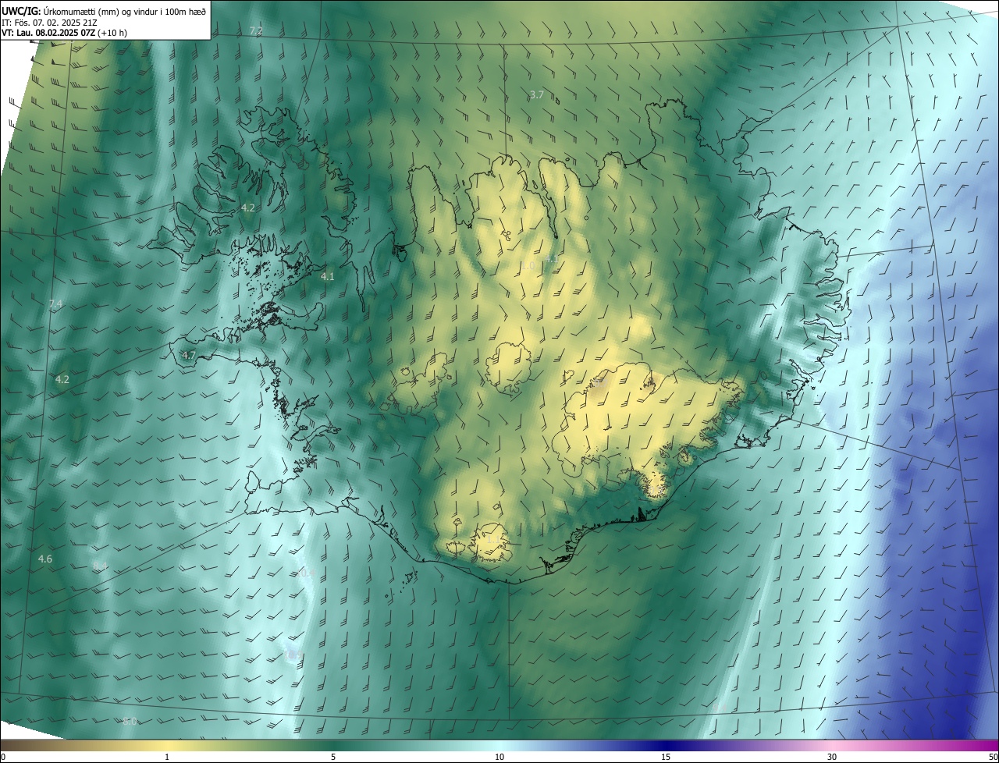Select the "7.4" value label

click(55, 303)
